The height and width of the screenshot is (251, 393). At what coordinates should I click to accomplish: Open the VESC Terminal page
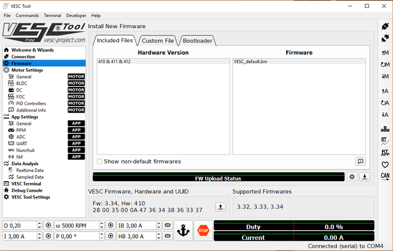(44, 184)
